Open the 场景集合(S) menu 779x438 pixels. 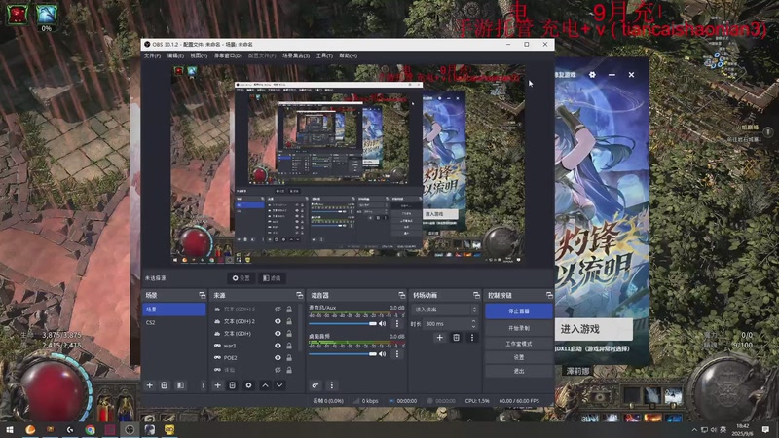[296, 55]
